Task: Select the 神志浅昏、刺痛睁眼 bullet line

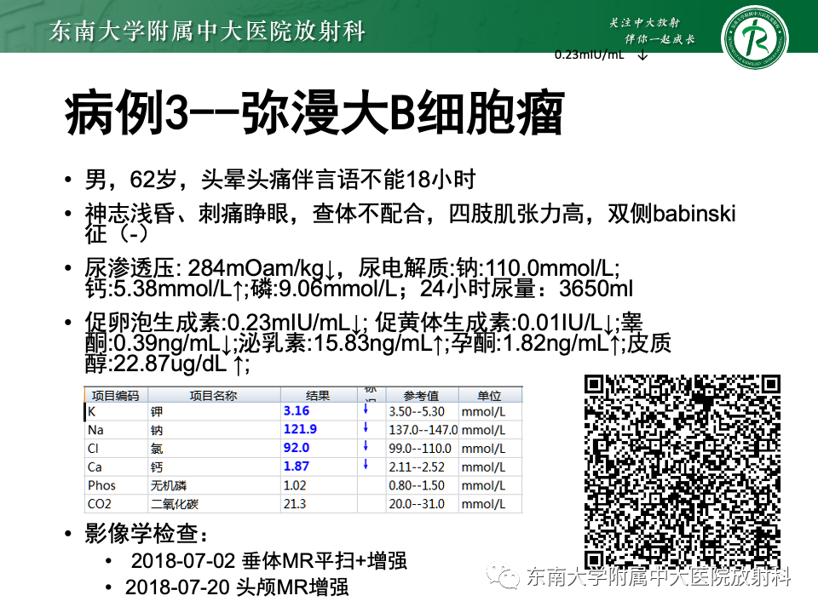Action: point(410,223)
